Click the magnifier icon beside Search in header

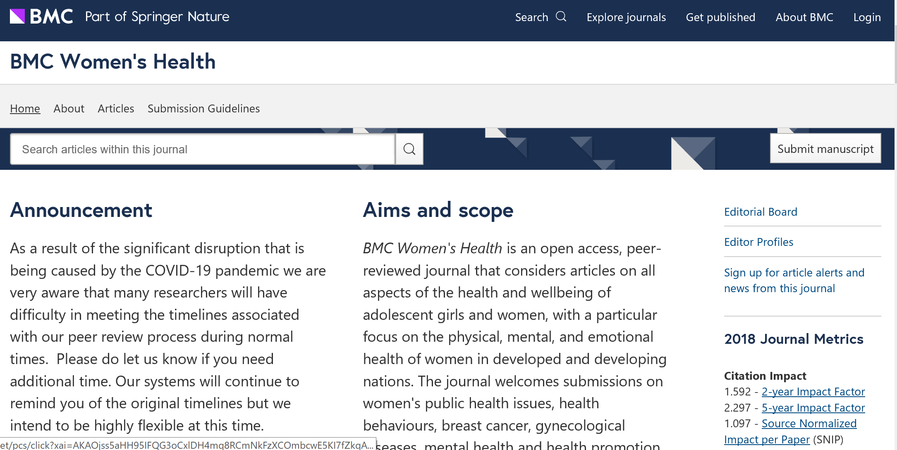click(561, 17)
